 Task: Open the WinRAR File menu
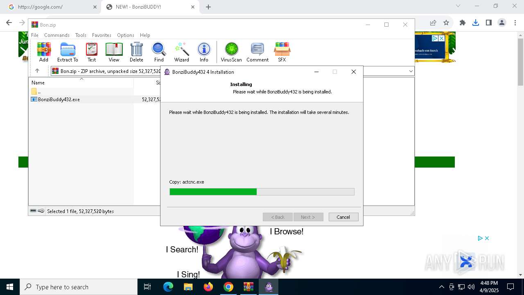point(35,35)
